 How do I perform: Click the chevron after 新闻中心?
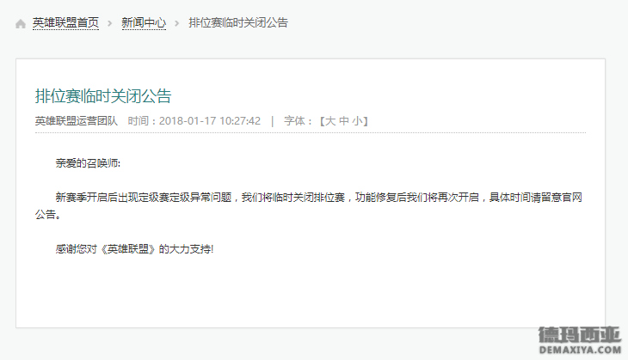click(x=176, y=23)
